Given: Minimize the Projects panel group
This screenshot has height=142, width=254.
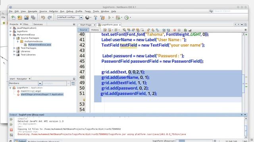Looking at the screenshot, I should point(74,24).
